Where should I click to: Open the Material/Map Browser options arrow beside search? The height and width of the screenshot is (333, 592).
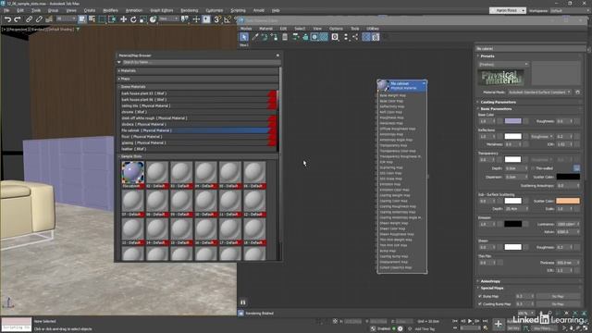pos(119,62)
